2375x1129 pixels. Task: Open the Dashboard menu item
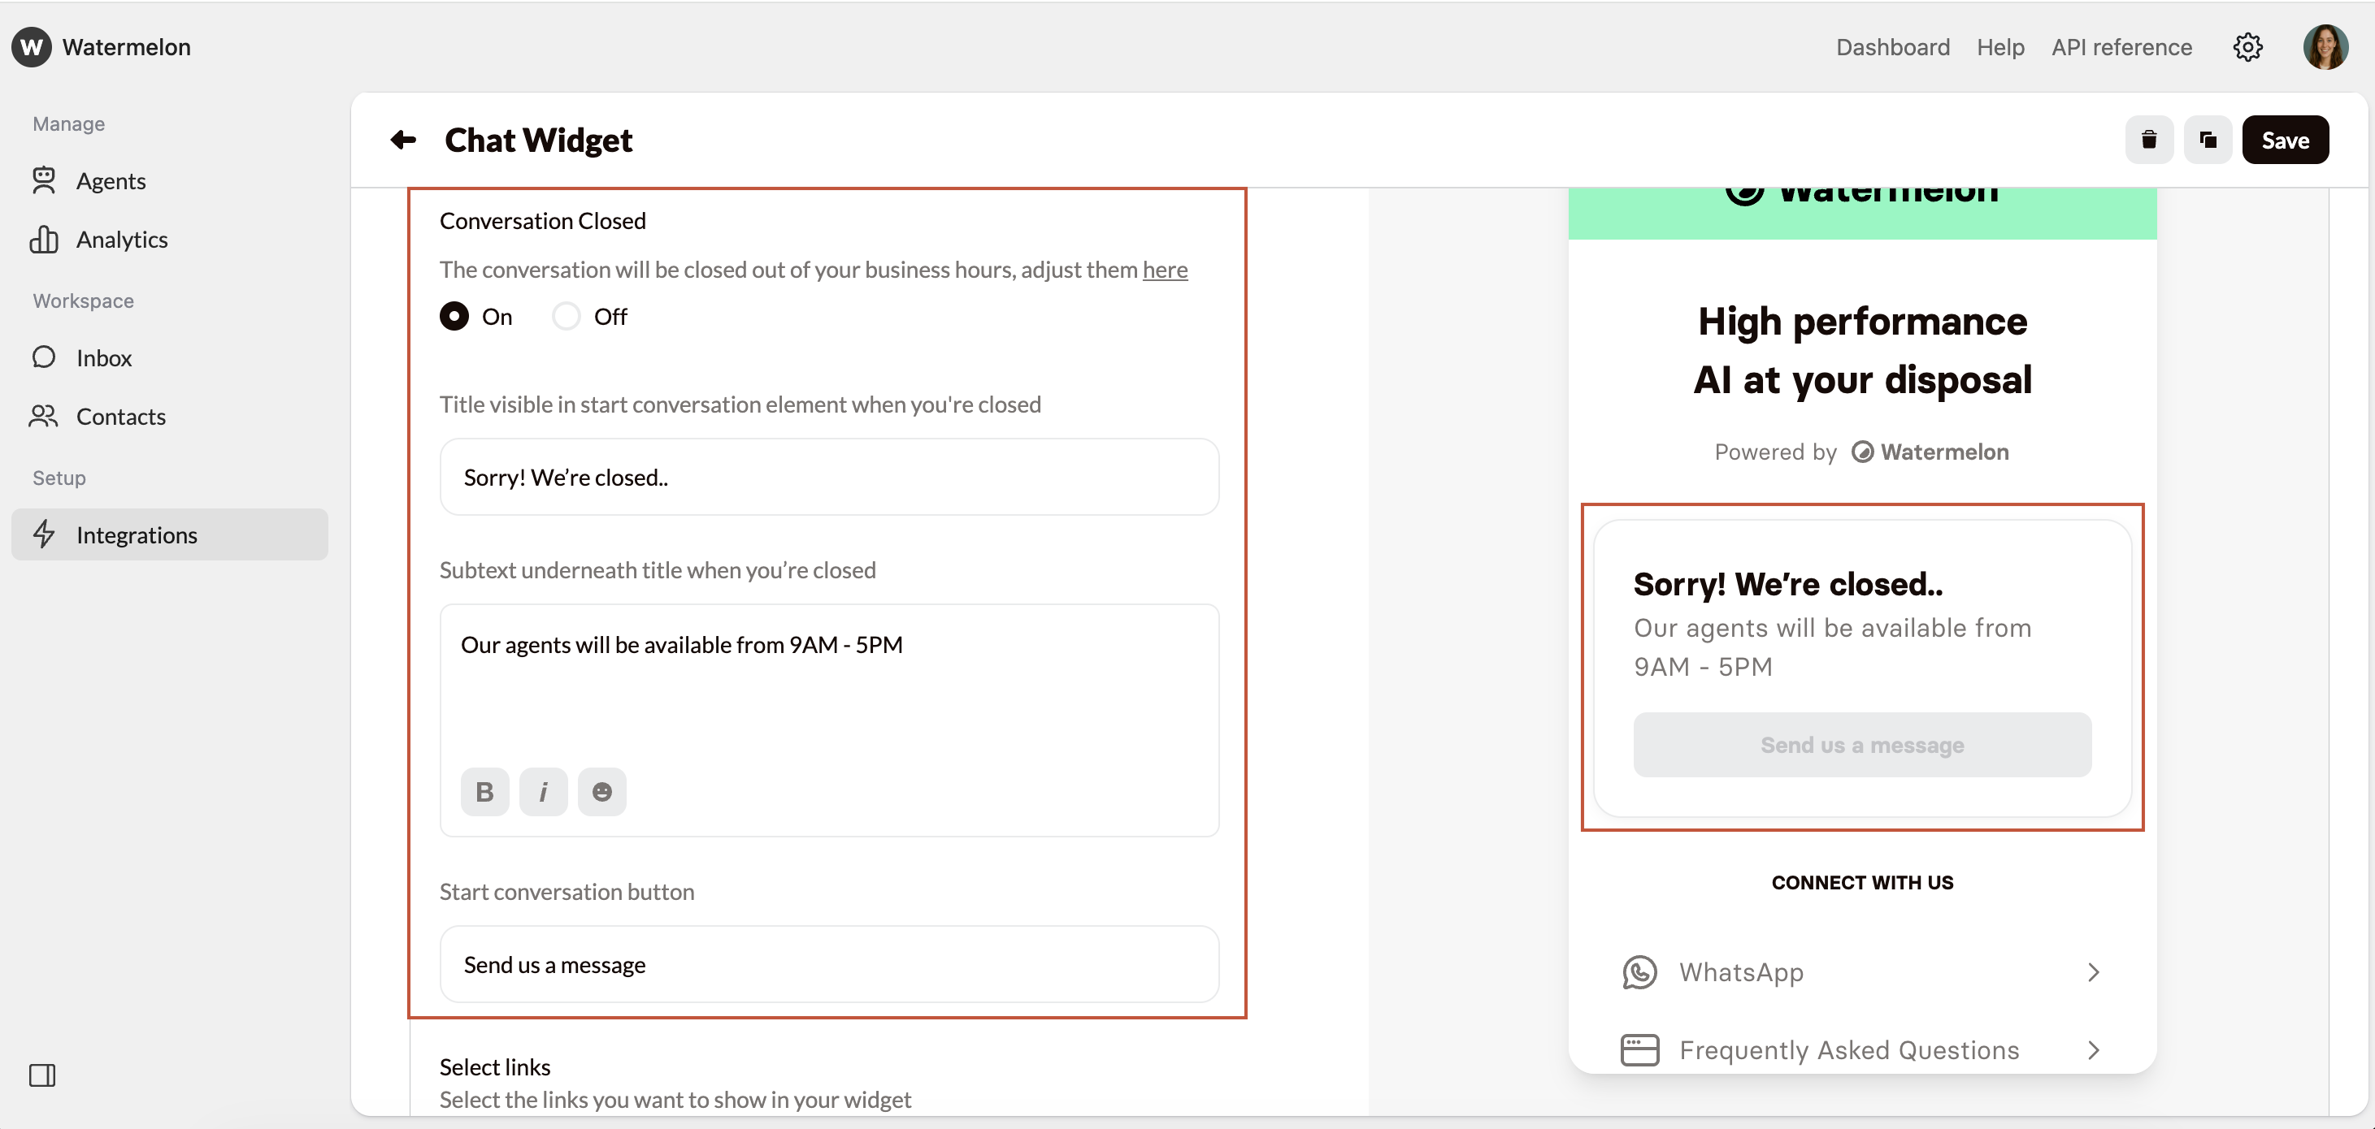pyautogui.click(x=1892, y=47)
